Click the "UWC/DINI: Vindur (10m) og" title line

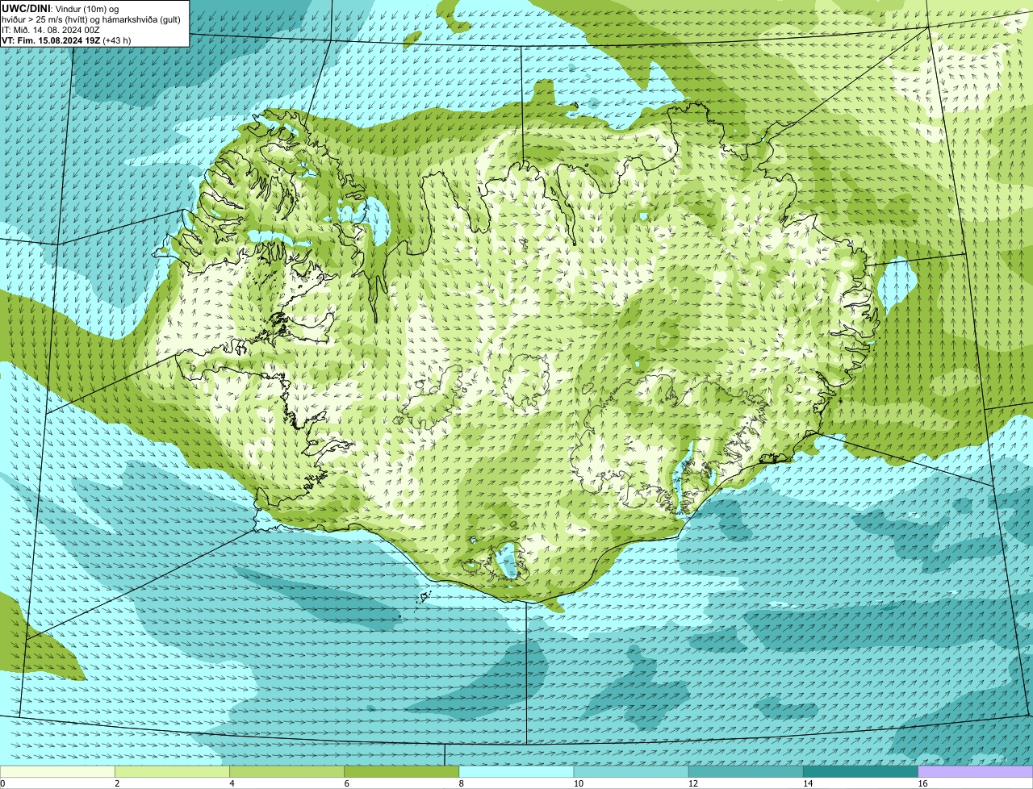click(x=60, y=8)
